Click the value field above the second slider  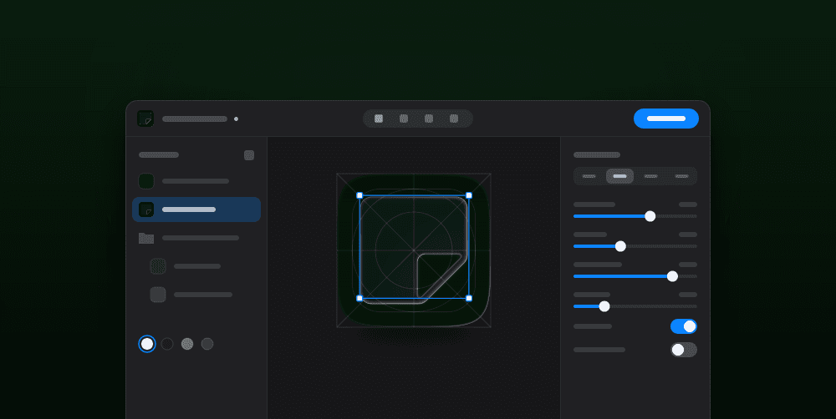688,235
